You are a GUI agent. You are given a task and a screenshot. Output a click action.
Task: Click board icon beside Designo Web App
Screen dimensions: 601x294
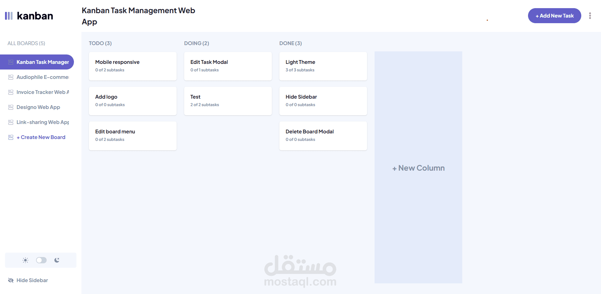tap(11, 107)
